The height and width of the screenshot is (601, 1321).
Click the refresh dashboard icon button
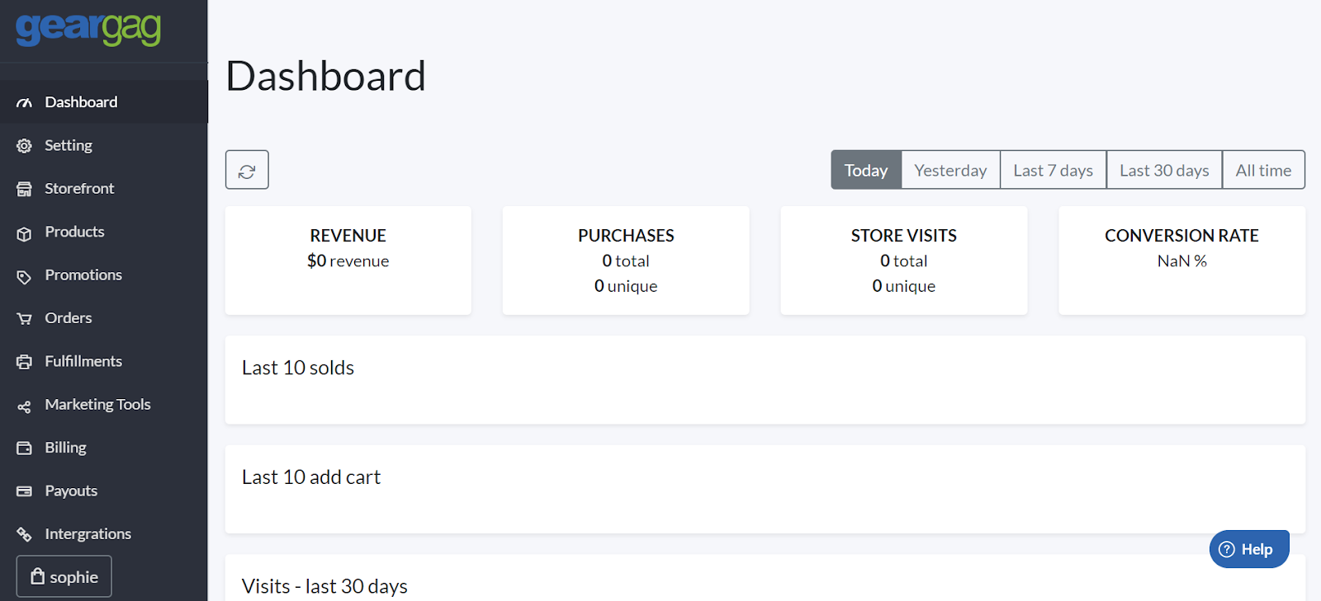(247, 171)
